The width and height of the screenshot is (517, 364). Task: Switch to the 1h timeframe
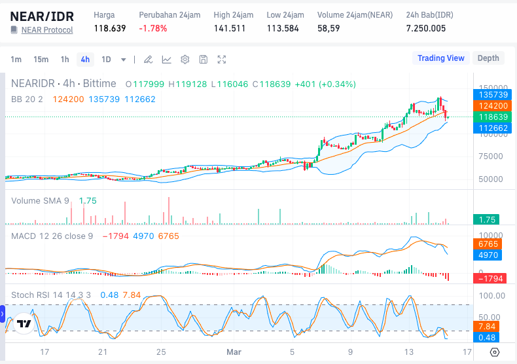tap(65, 60)
